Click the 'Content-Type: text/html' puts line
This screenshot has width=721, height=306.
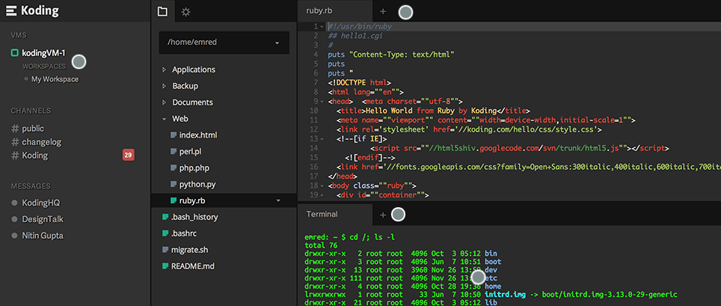pos(391,55)
